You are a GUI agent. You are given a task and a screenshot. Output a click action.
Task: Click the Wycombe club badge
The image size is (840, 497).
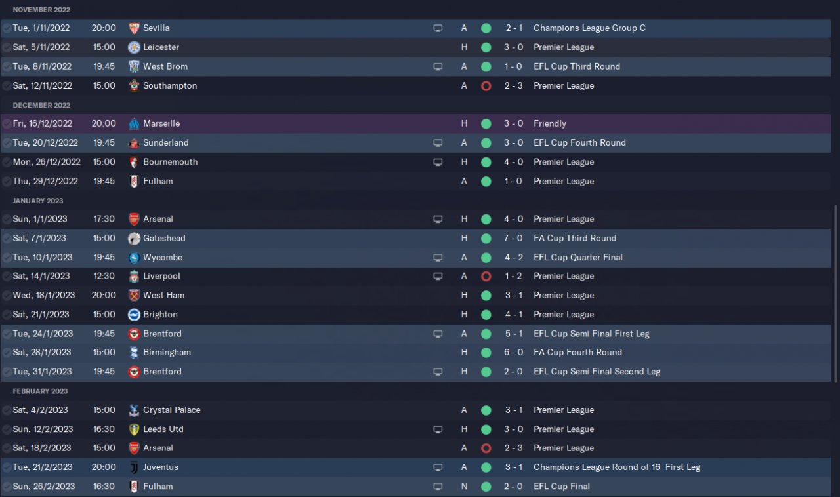click(x=134, y=258)
